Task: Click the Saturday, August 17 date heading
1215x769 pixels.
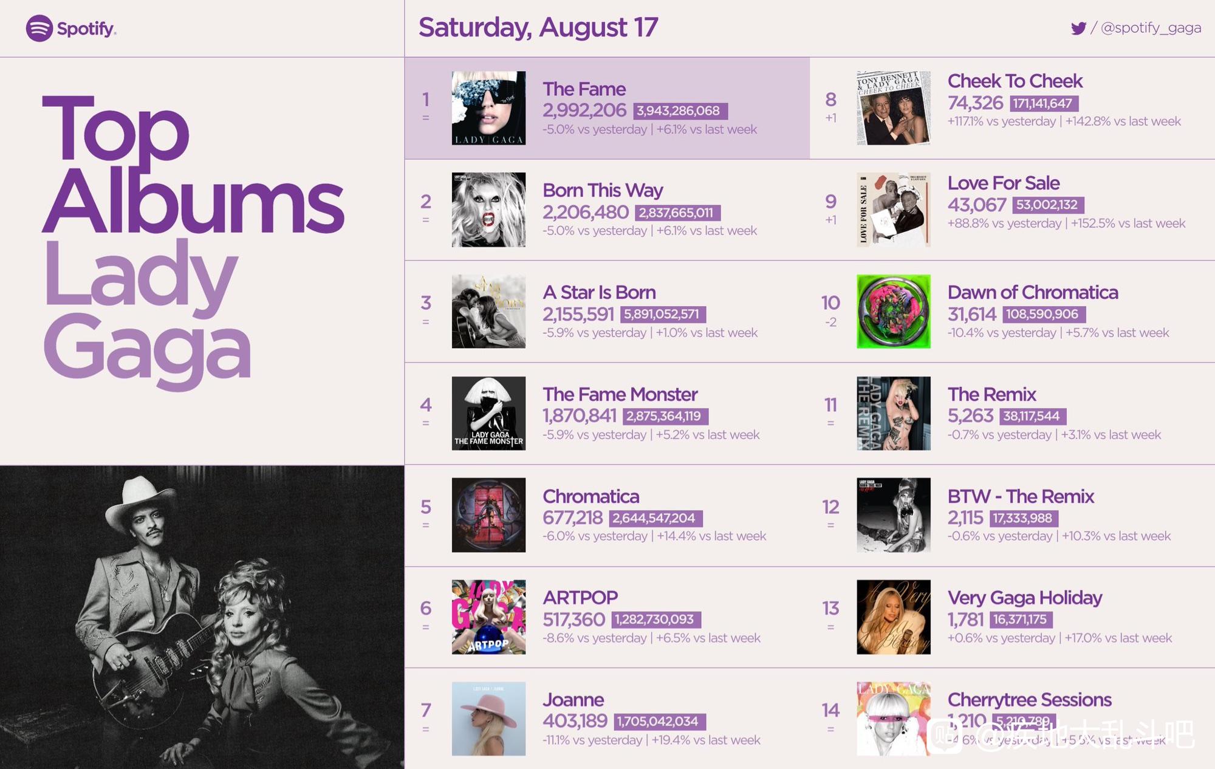Action: coord(538,27)
